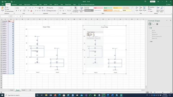Open the font size dropdown
This screenshot has width=173, height=97.
point(29,8)
